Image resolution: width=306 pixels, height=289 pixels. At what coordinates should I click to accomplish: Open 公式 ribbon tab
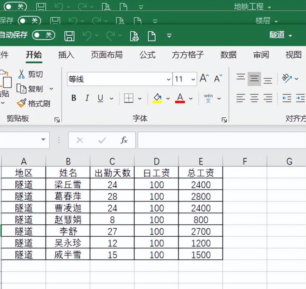tap(147, 55)
